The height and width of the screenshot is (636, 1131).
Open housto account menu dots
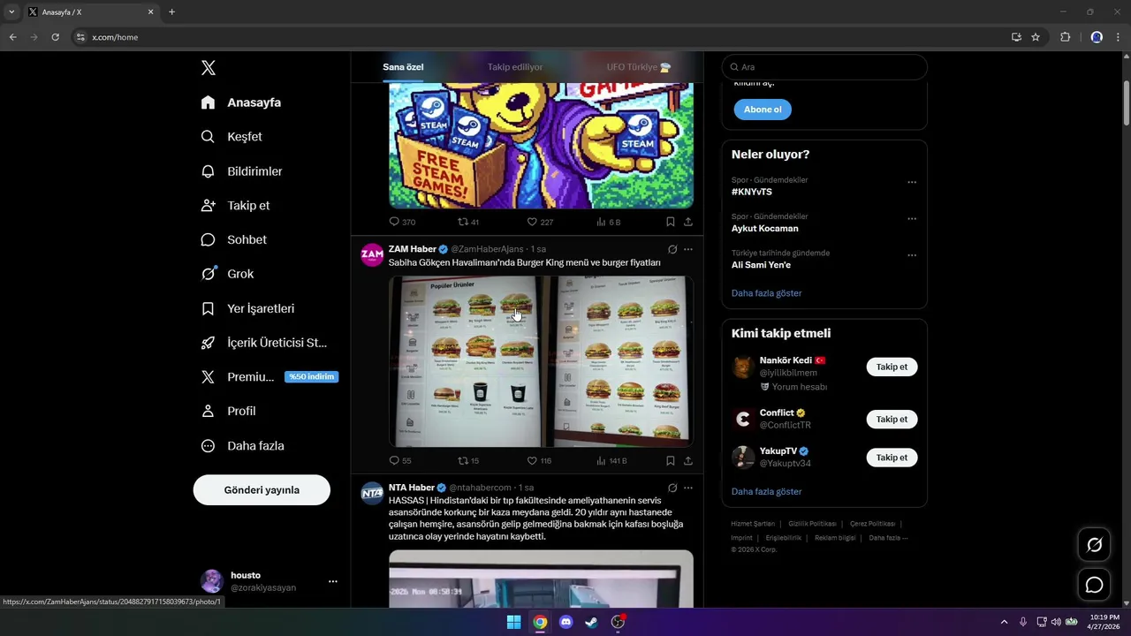pos(333,581)
